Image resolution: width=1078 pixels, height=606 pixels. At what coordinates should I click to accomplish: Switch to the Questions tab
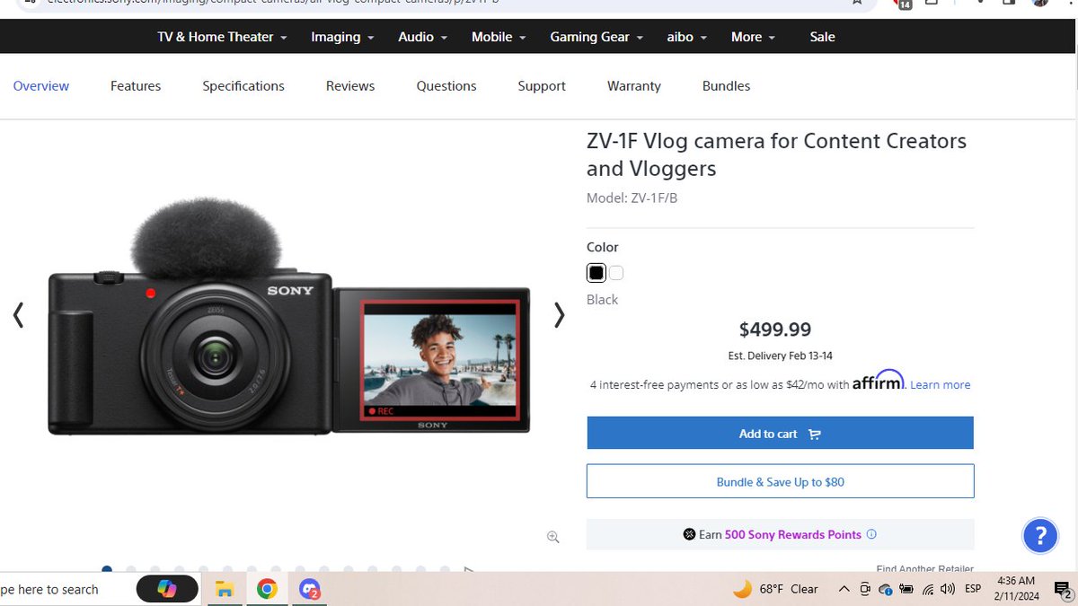tap(446, 86)
